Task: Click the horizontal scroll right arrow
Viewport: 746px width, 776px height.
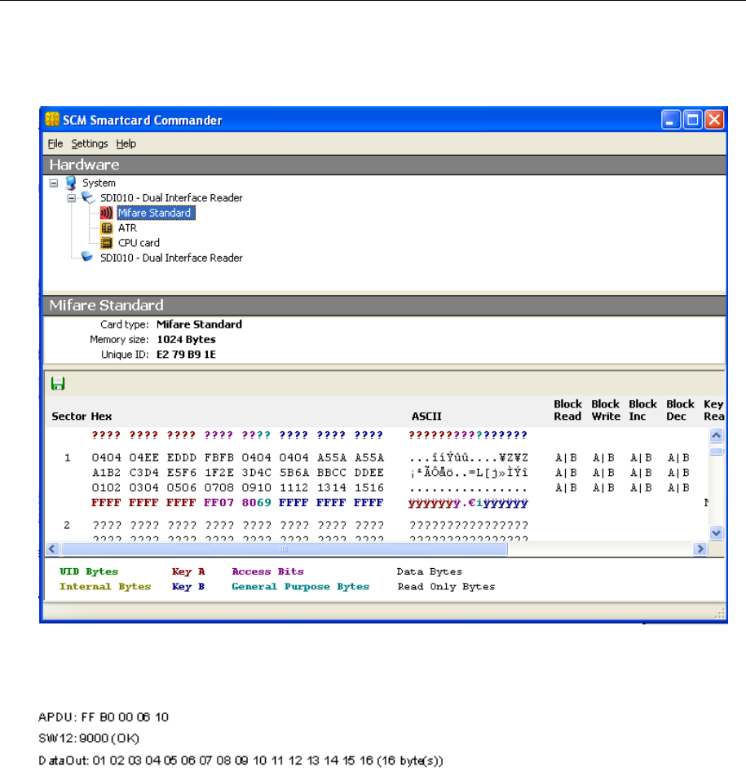Action: tap(700, 549)
